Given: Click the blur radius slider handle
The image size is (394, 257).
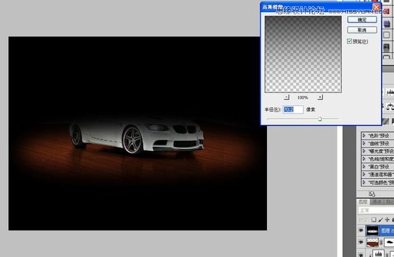Looking at the screenshot, I should (320, 119).
